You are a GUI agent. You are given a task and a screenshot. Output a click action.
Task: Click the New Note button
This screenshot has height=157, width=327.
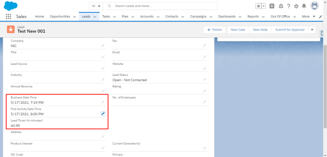[x=260, y=30]
